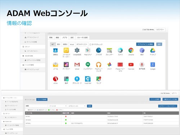This screenshot has width=180, height=135.
Task: Click the search text input field
Action: pyautogui.click(x=39, y=106)
